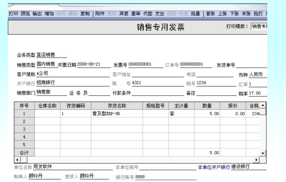Click the 税率 field showing 17.00
Viewport: 286px width, 182px height.
(x=258, y=93)
